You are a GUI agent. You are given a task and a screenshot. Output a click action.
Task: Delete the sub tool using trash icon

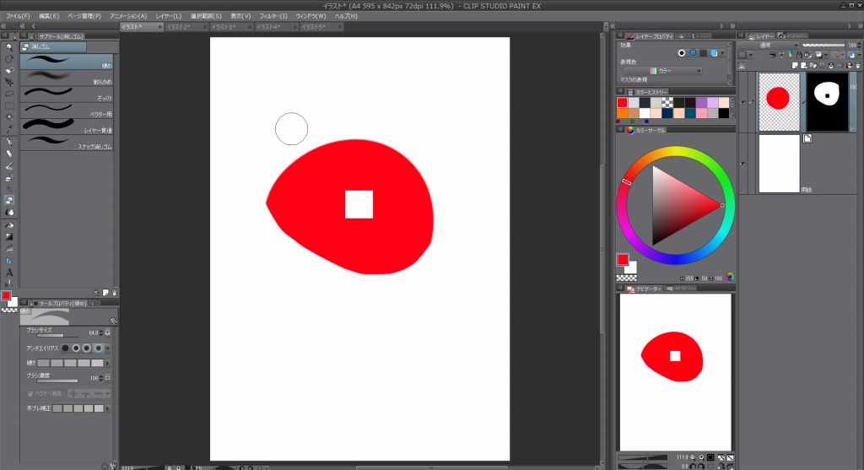[113, 293]
